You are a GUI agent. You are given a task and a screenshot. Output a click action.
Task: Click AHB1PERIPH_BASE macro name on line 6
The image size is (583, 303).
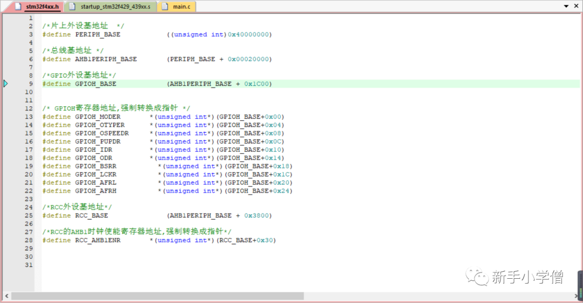tap(106, 59)
